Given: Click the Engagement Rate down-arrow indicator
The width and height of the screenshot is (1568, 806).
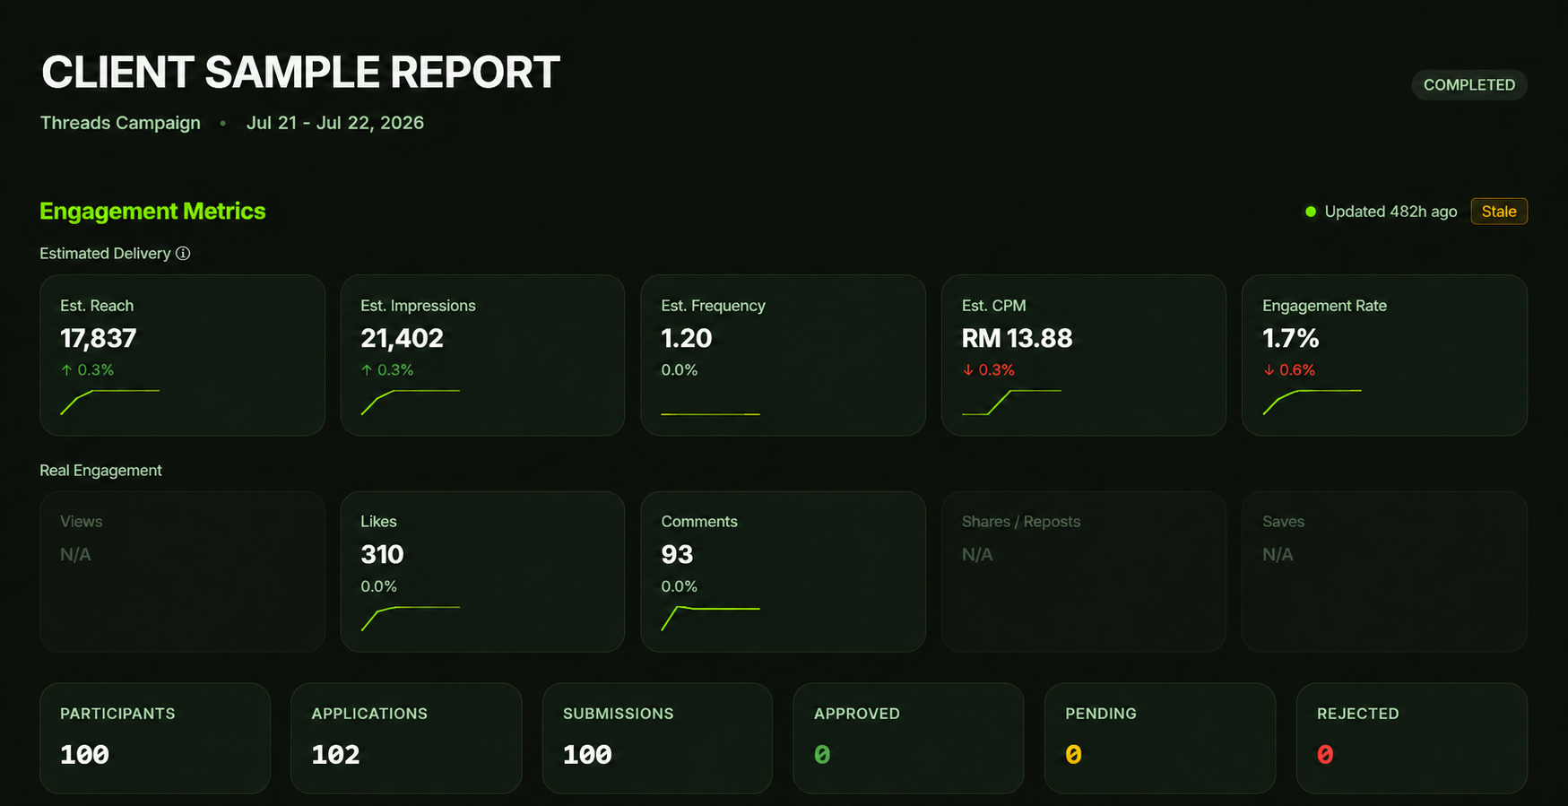Looking at the screenshot, I should coord(1269,369).
